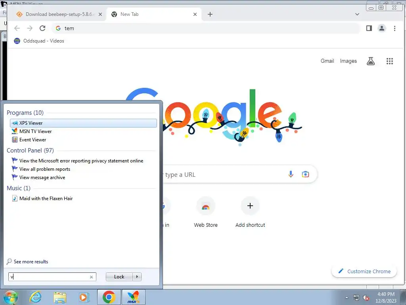
Task: Close the New Tab tab
Action: click(x=195, y=14)
